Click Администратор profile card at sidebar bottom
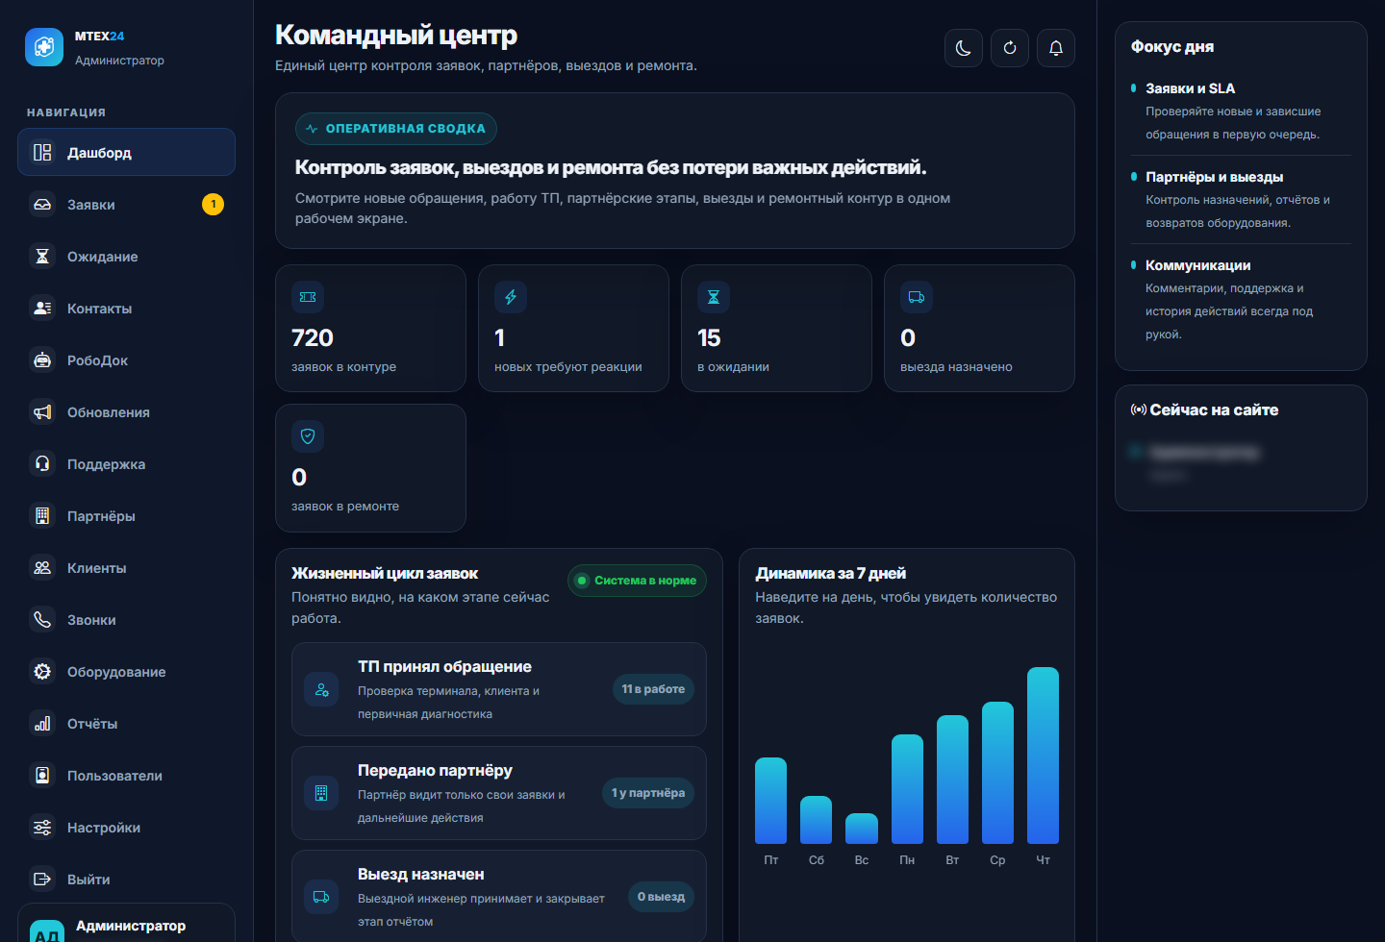1385x942 pixels. (126, 923)
